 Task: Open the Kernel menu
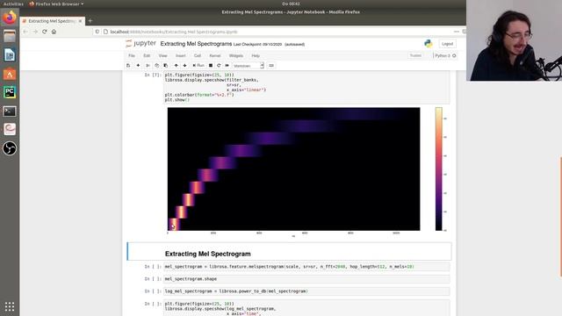click(x=215, y=56)
